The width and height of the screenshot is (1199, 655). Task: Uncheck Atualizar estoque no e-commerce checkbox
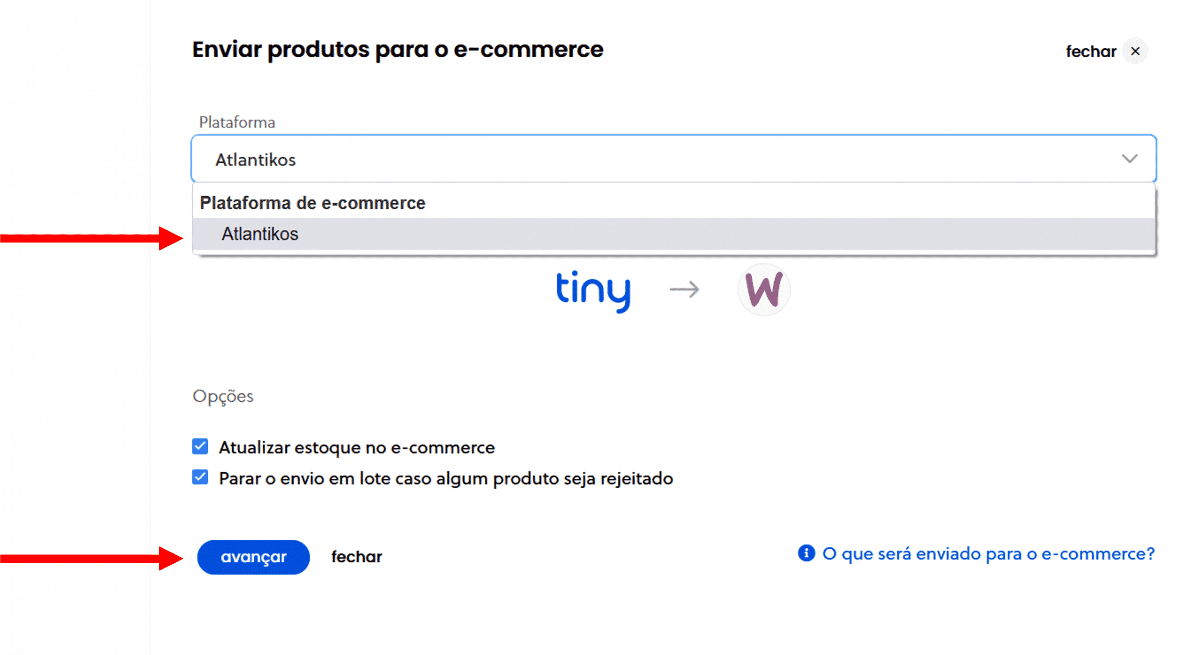200,446
